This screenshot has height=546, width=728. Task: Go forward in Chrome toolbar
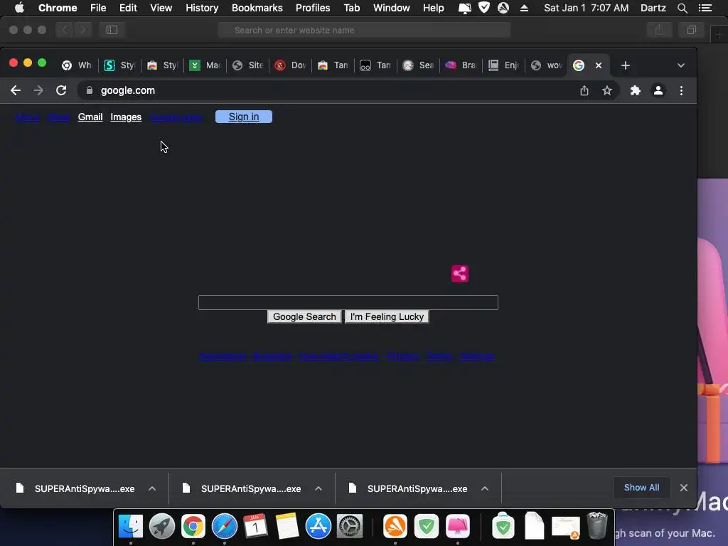coord(38,90)
